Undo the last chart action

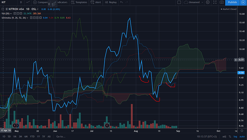121,2
